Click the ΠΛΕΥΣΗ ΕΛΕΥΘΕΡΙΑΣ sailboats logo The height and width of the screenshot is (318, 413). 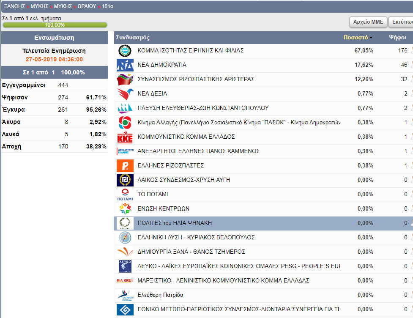coord(125,108)
